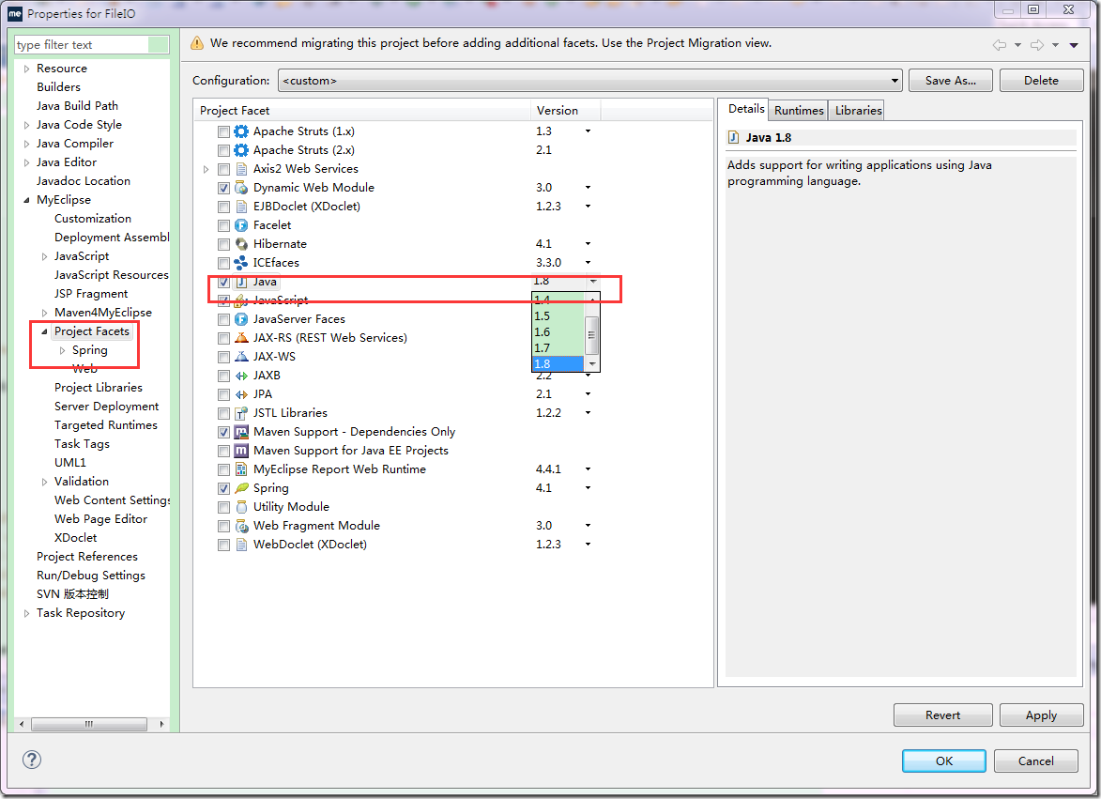Click the Save As... button

[950, 81]
